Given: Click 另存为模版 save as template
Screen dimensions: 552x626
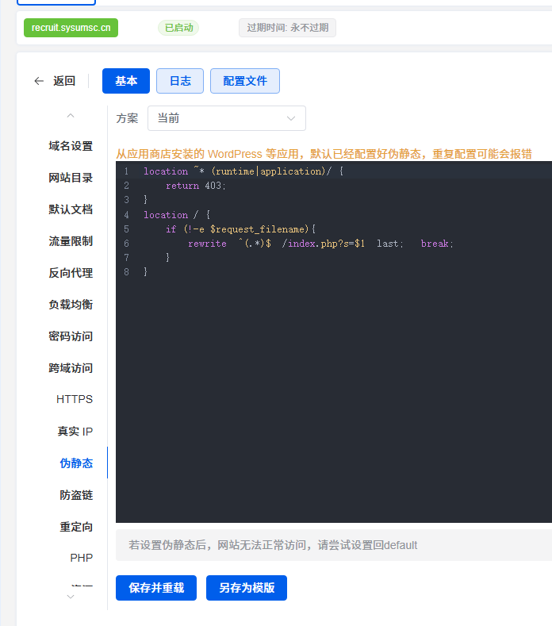Looking at the screenshot, I should coord(246,588).
